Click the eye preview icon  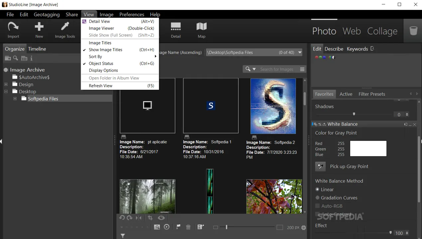pos(161,218)
